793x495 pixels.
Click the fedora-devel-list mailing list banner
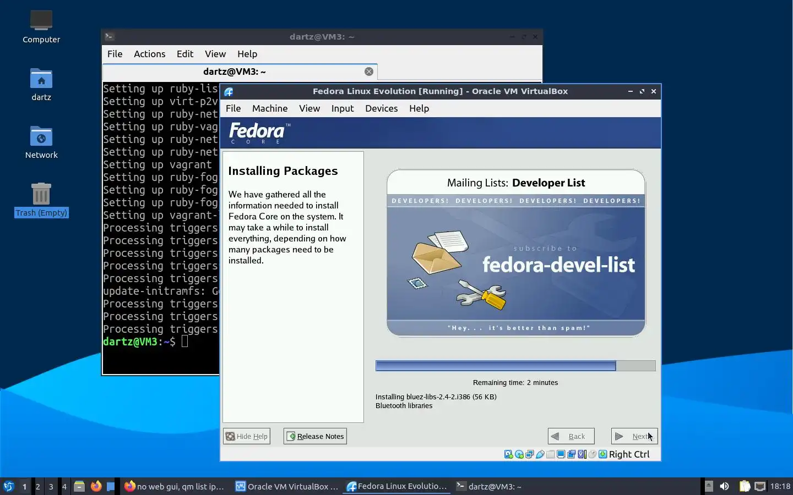click(x=516, y=253)
